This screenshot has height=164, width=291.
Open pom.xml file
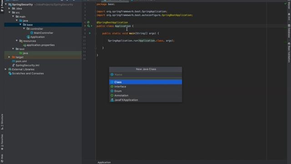coord(21,61)
